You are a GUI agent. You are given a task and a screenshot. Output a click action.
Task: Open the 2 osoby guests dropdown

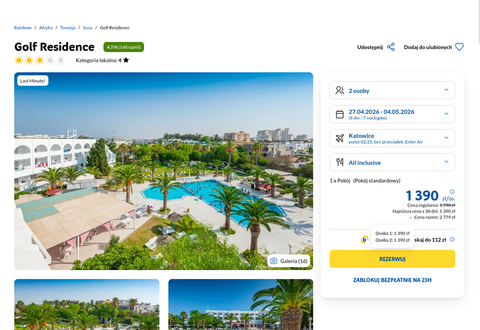coord(392,90)
